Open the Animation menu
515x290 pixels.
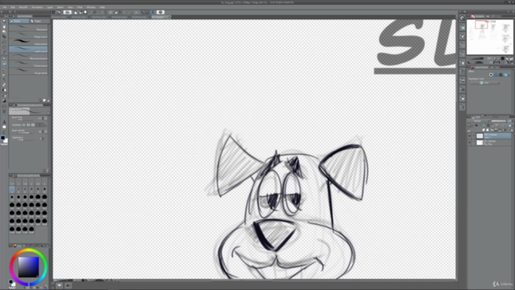(x=37, y=7)
